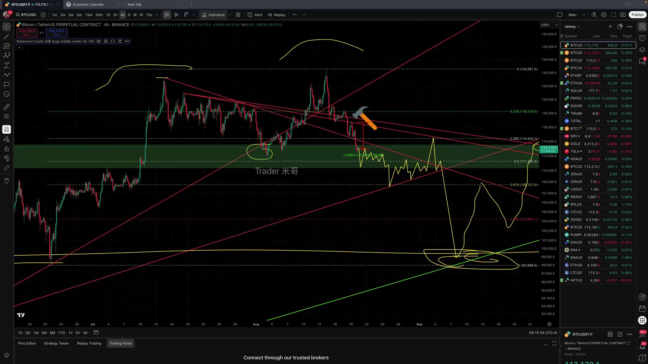Toggle visibility of Watermark indicator
The height and width of the screenshot is (364, 648).
click(99, 41)
